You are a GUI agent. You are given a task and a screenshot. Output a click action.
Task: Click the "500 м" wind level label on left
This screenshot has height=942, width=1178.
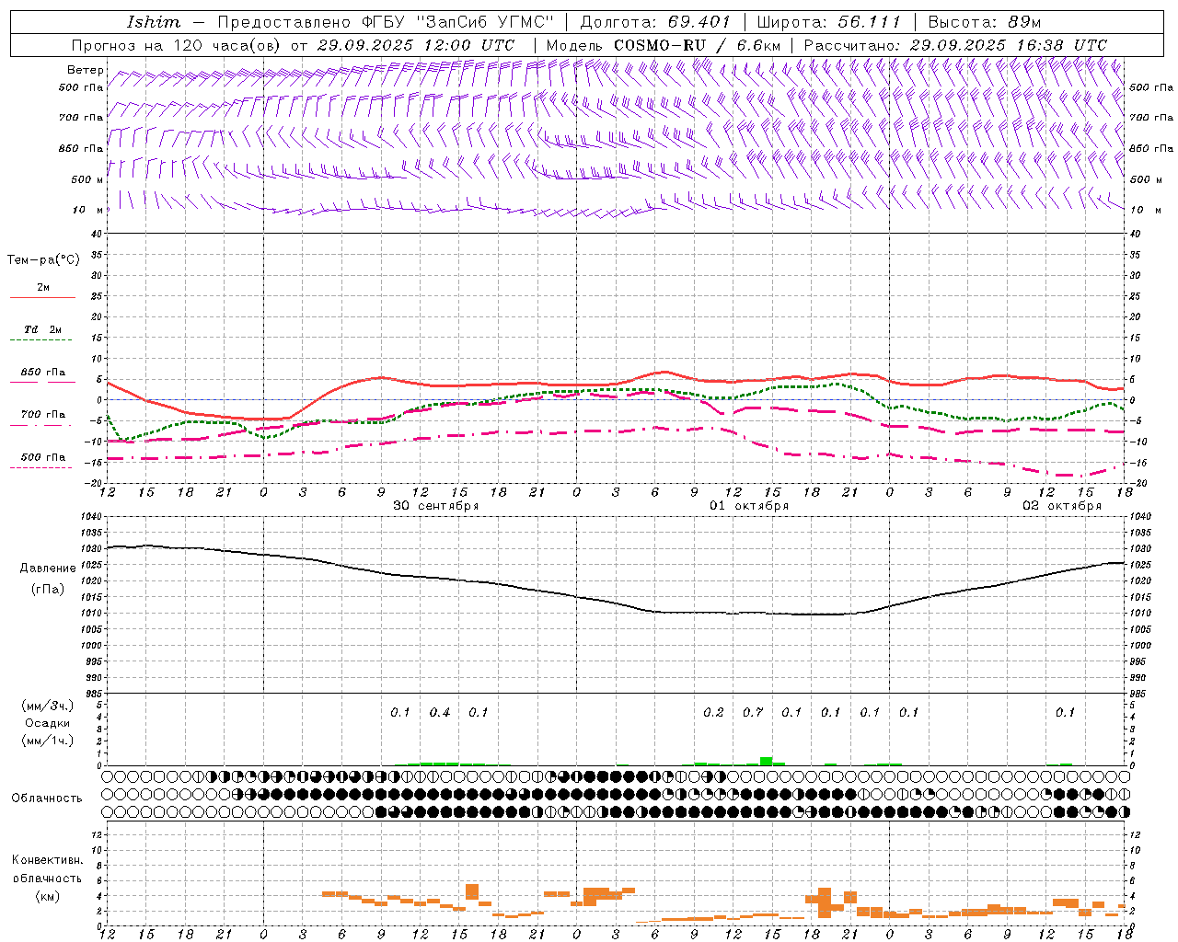(87, 180)
